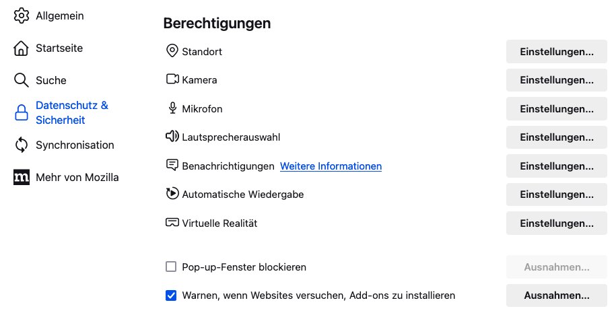Click the magnifier icon for Suche
Screen dimensions: 616x317
(22, 81)
